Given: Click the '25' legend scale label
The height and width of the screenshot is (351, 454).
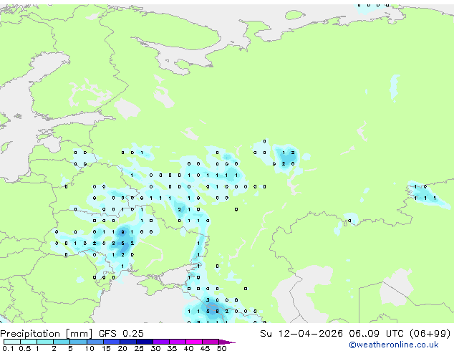Looking at the screenshot, I should coord(139,348).
